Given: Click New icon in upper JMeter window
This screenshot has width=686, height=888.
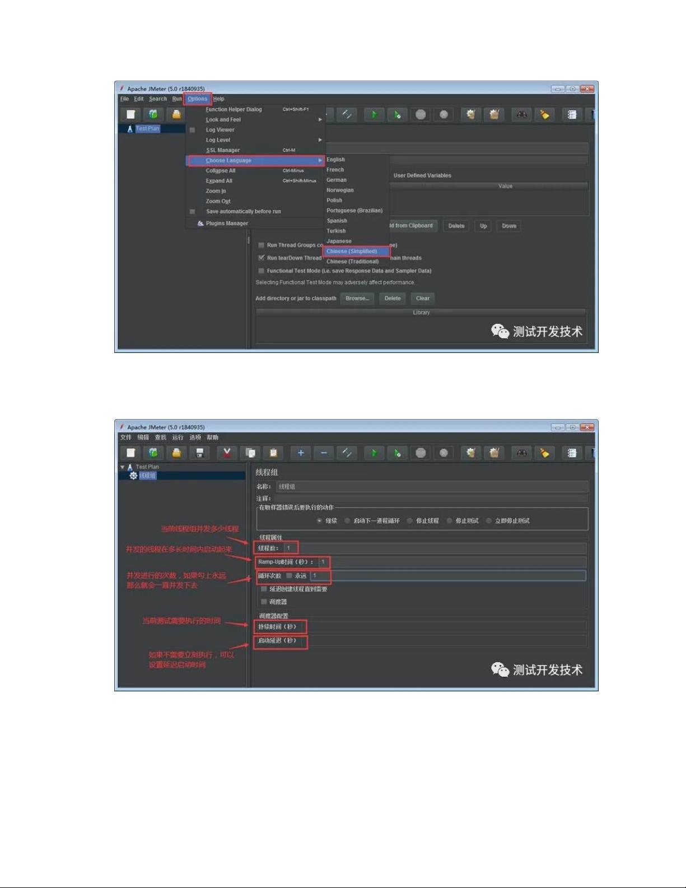Looking at the screenshot, I should (x=130, y=114).
